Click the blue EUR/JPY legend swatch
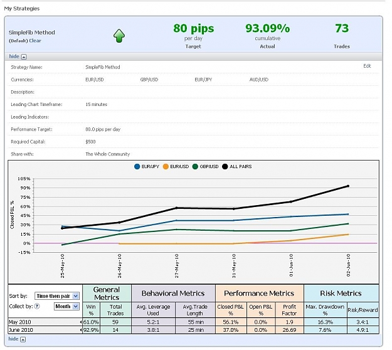The height and width of the screenshot is (350, 392). coord(137,166)
